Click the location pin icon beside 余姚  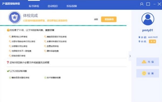[x=139, y=41]
